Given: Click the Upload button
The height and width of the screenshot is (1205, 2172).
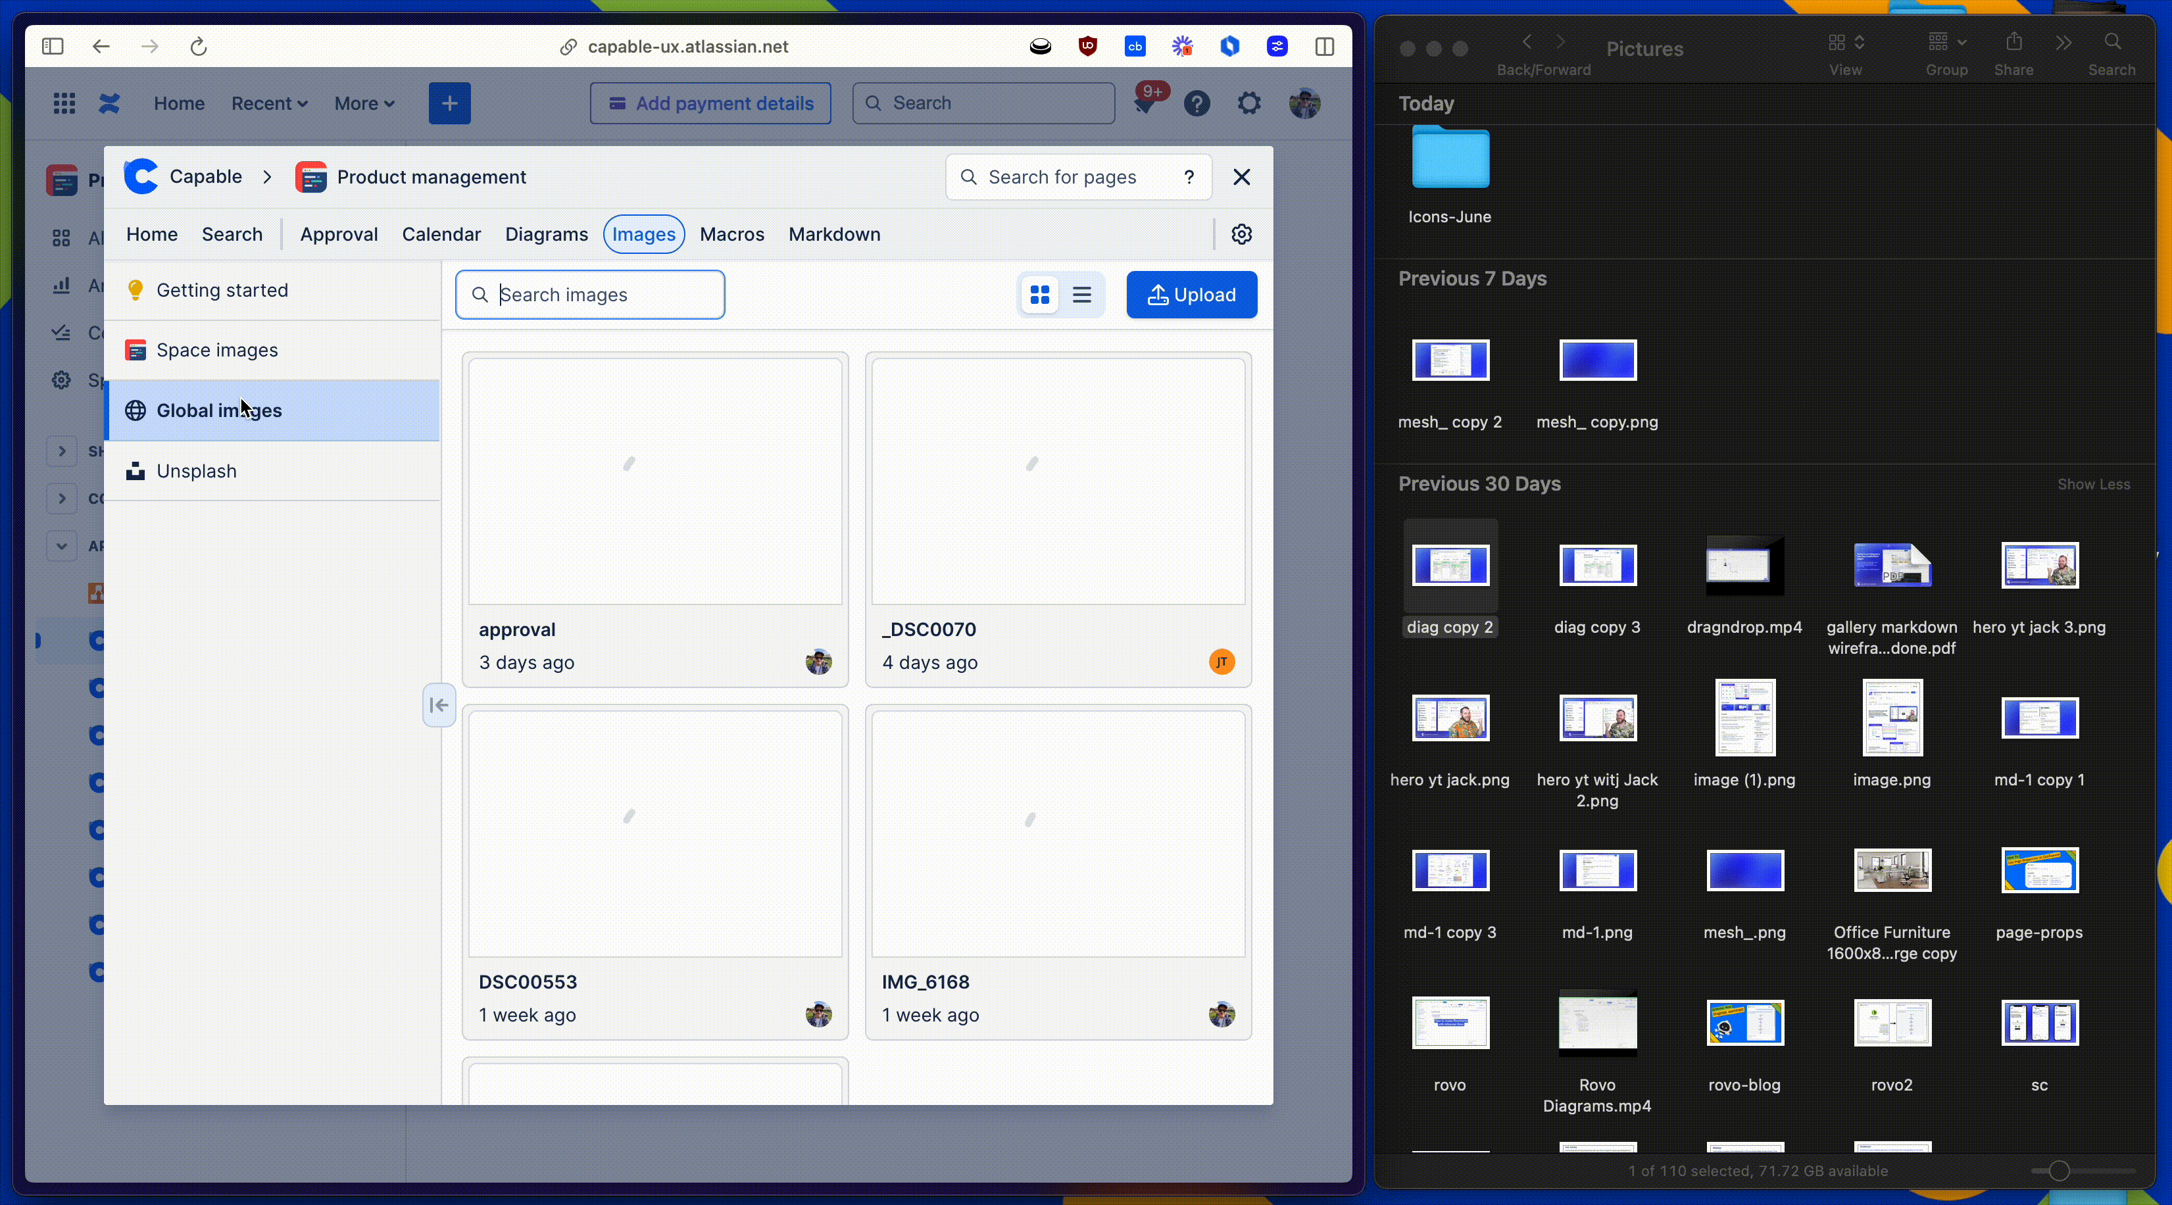Looking at the screenshot, I should point(1191,294).
